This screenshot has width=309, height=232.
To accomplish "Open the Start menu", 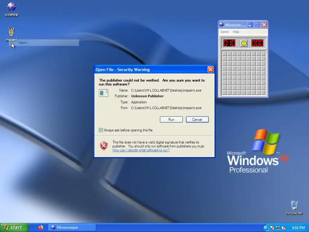I will (x=14, y=227).
